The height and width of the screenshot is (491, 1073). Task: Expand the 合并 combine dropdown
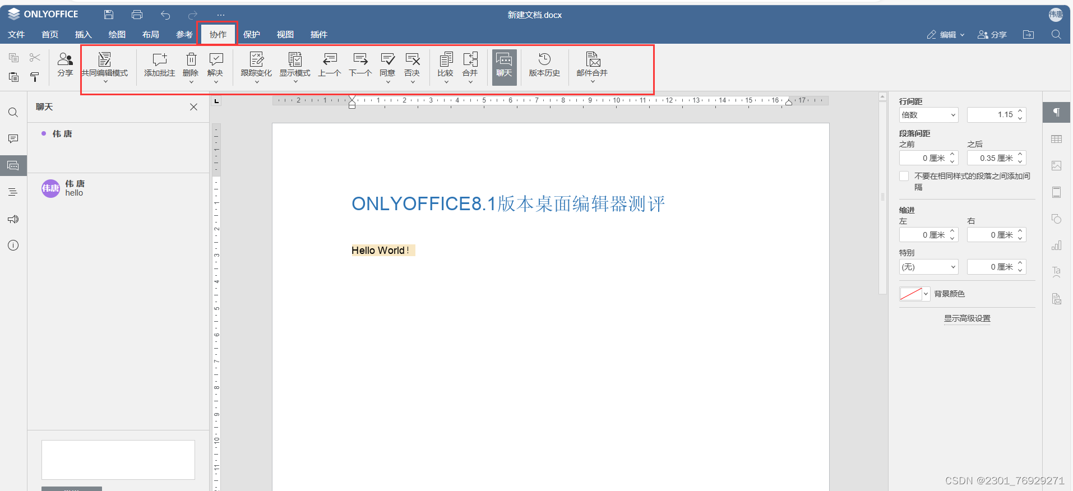pyautogui.click(x=470, y=82)
